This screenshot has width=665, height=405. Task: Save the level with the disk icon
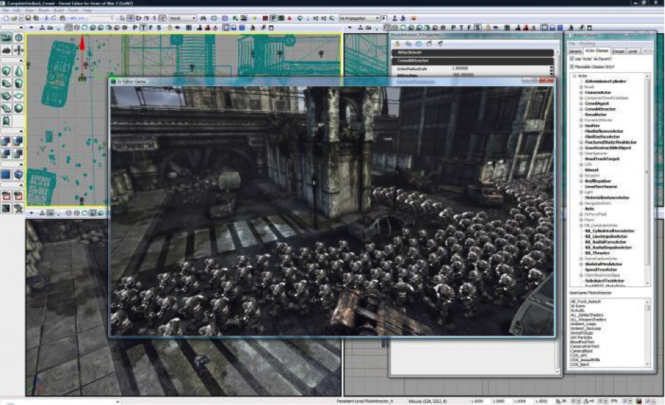tap(28, 18)
